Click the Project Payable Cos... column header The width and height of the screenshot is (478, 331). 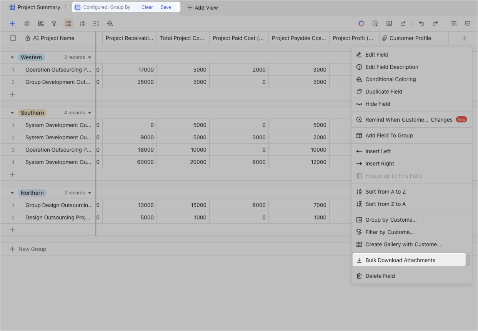[x=299, y=38]
